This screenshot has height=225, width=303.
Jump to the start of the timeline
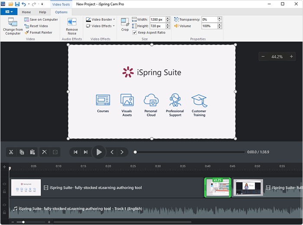76,152
